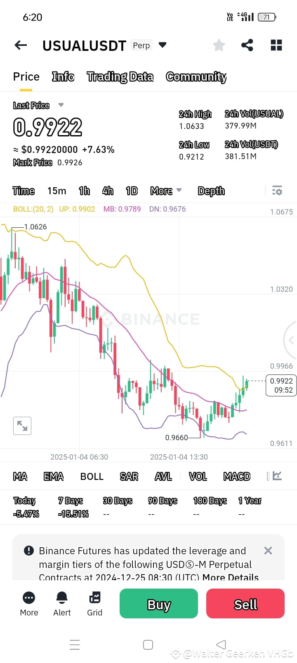
Task: Open the Community tab
Action: coord(196,77)
